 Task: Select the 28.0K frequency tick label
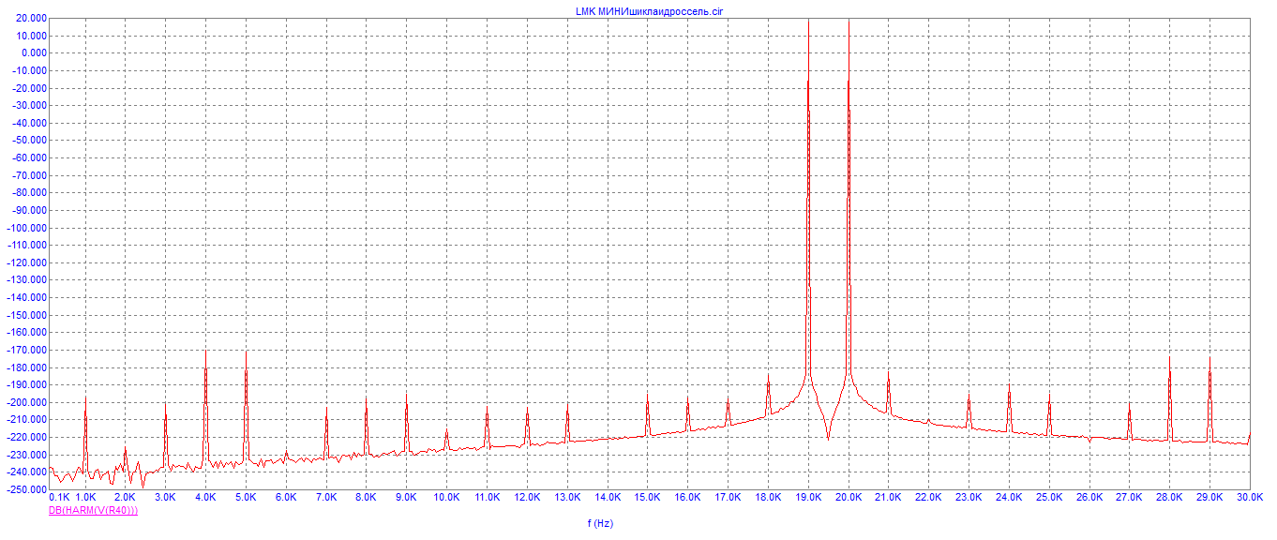(x=1169, y=497)
